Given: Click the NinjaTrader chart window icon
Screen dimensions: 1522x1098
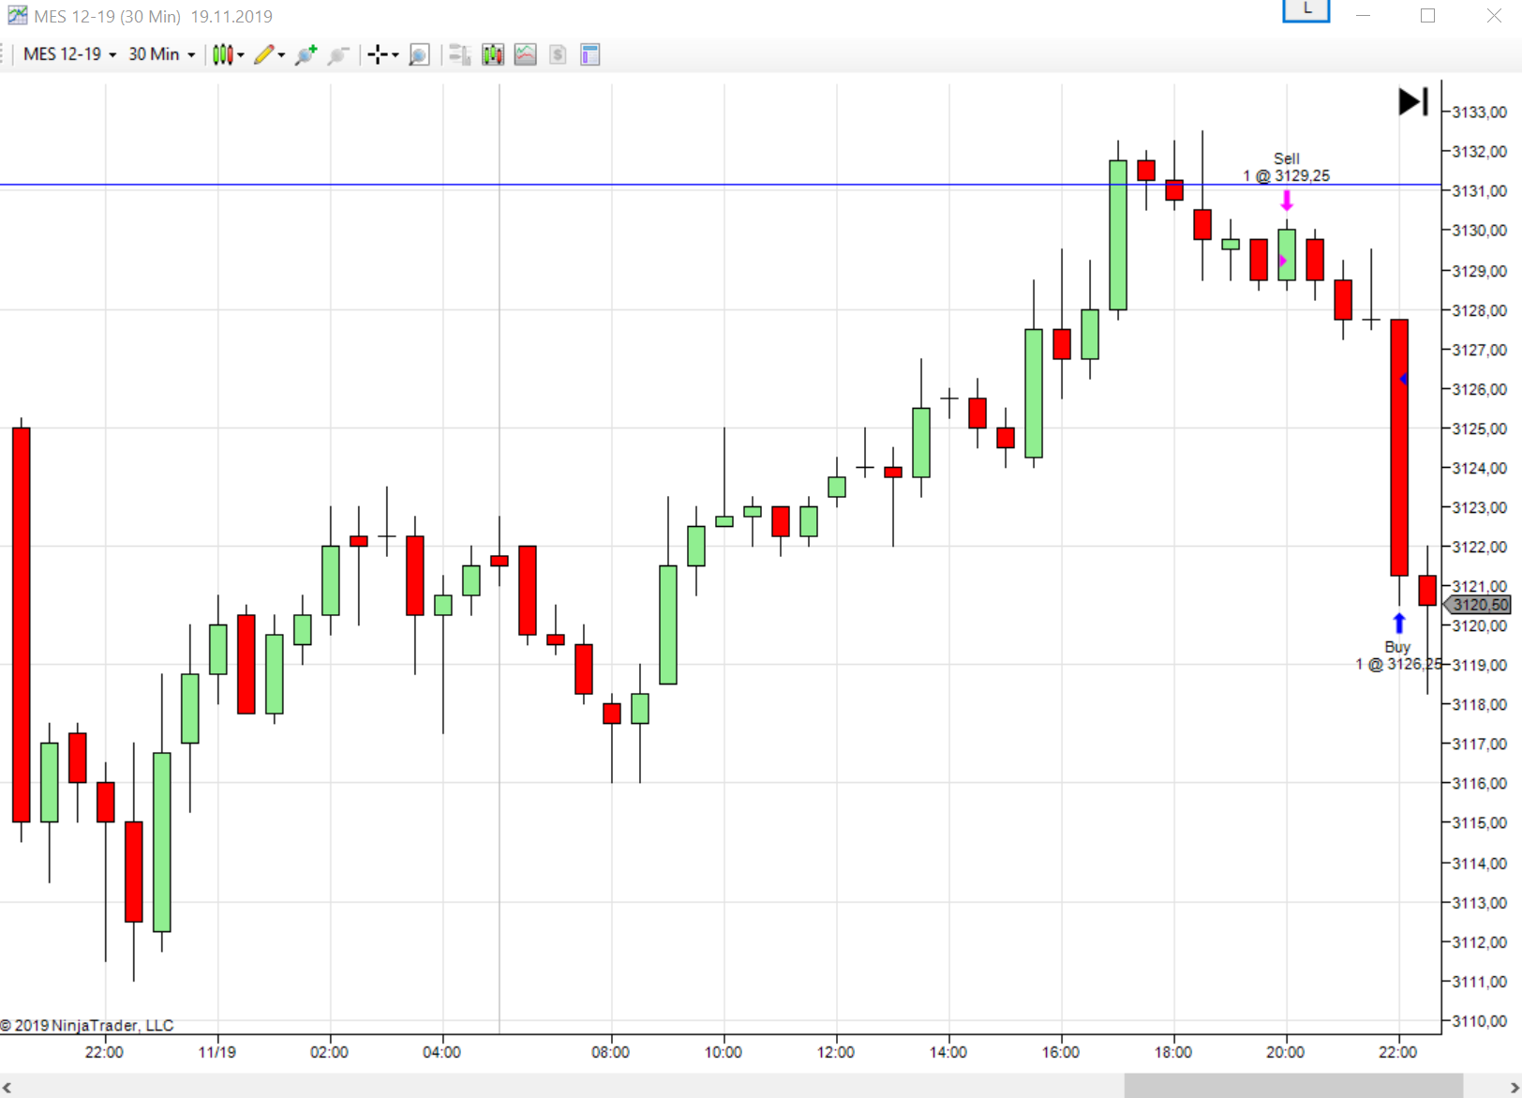Looking at the screenshot, I should [17, 15].
